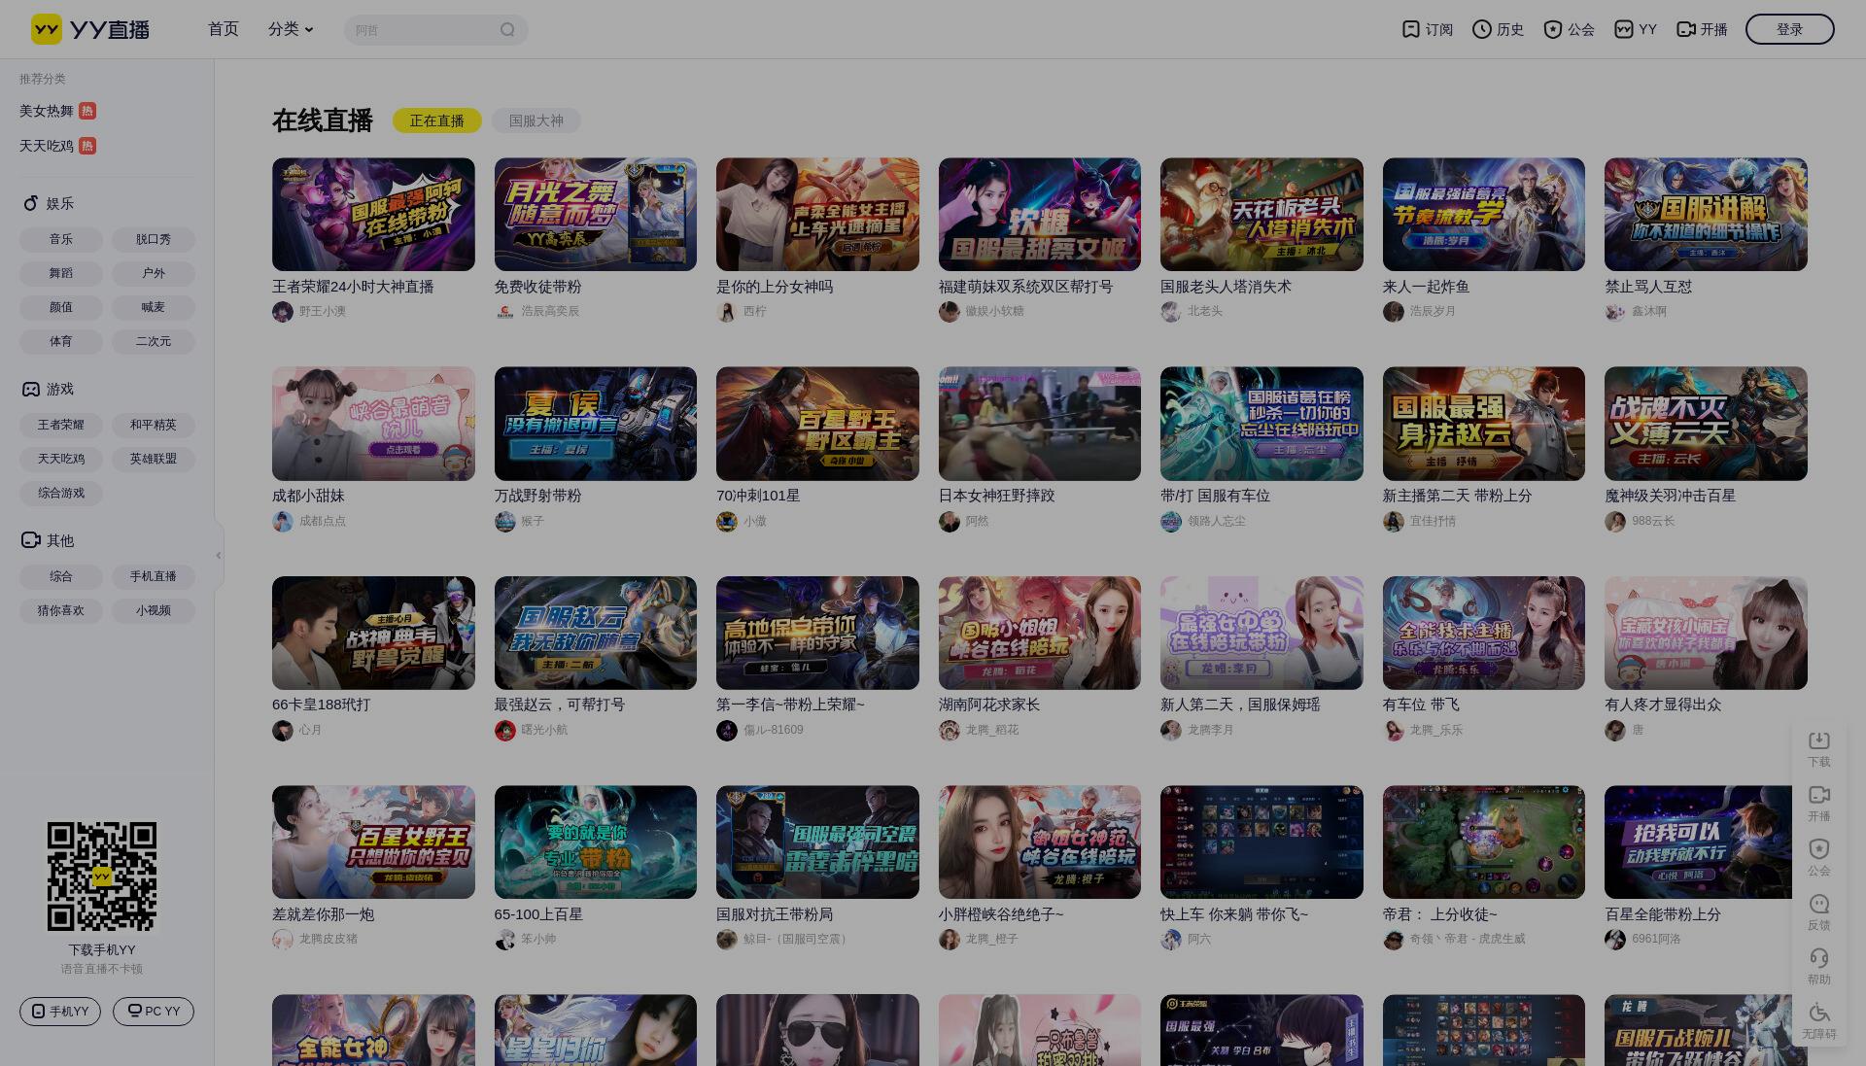This screenshot has height=1066, width=1866.
Task: Click the YY直播 logo
Action: [x=90, y=29]
